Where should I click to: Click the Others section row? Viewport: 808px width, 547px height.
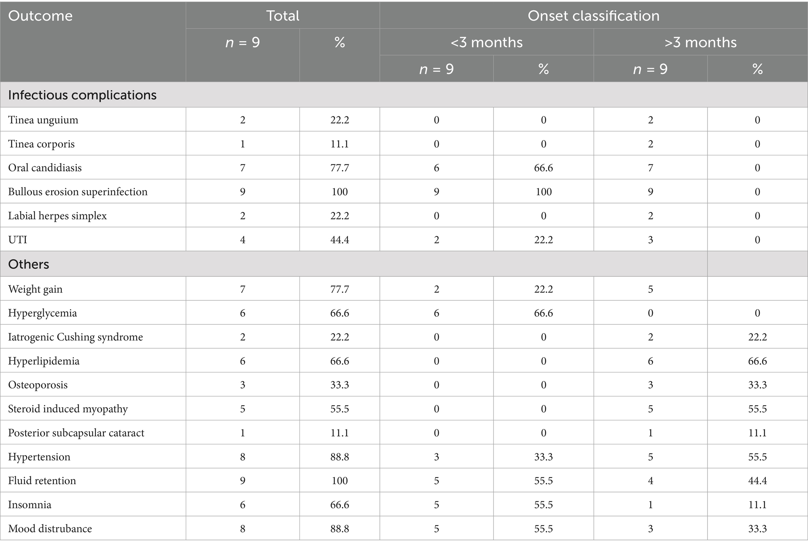coord(29,264)
